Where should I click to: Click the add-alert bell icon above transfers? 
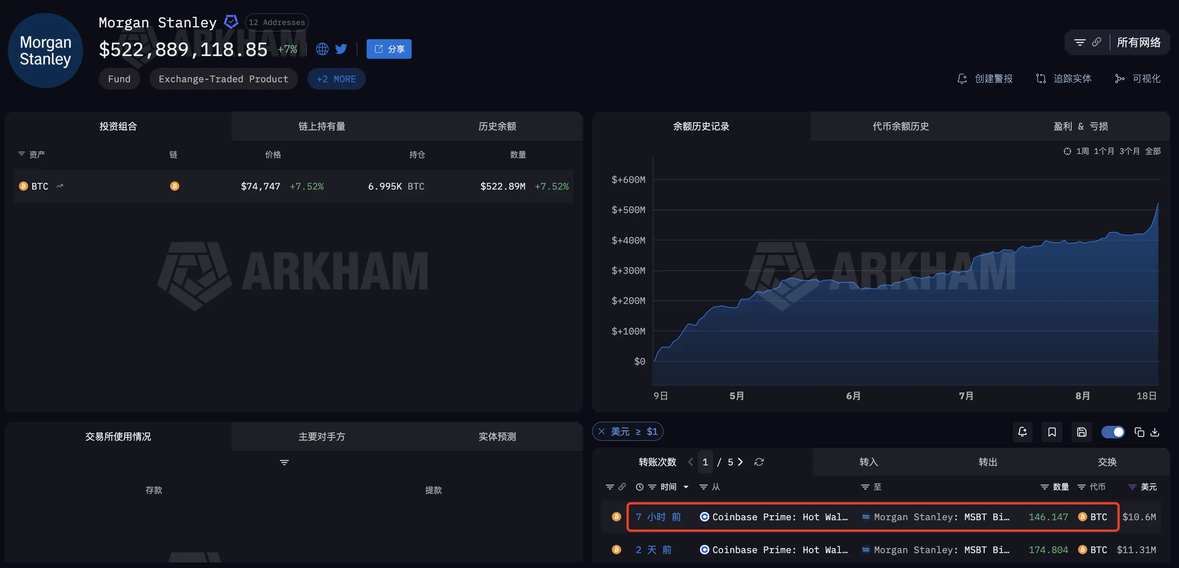coord(1022,432)
